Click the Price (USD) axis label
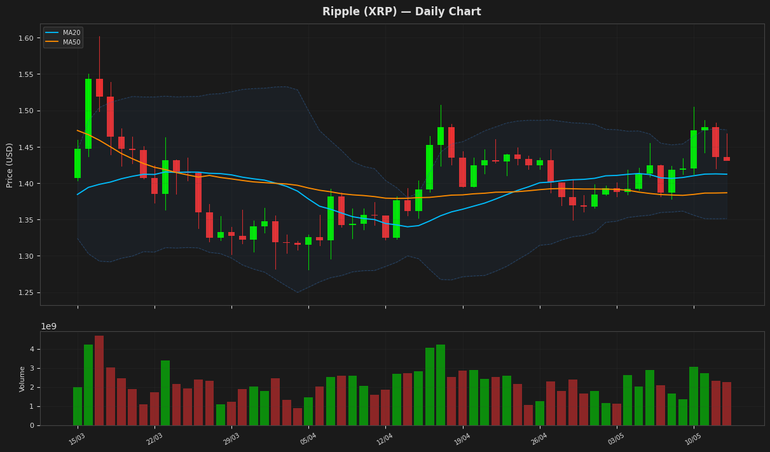This screenshot has height=452, width=770. pyautogui.click(x=10, y=165)
